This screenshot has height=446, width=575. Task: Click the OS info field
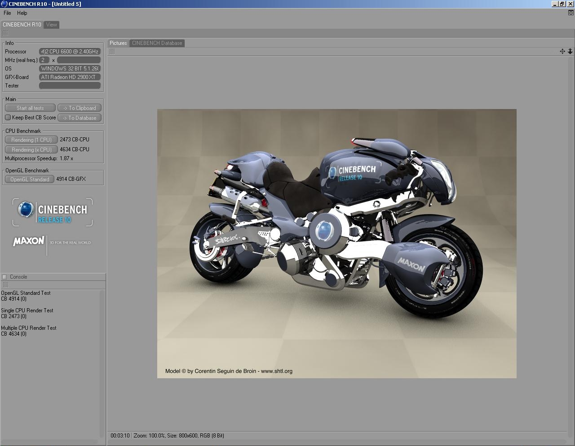pyautogui.click(x=70, y=69)
